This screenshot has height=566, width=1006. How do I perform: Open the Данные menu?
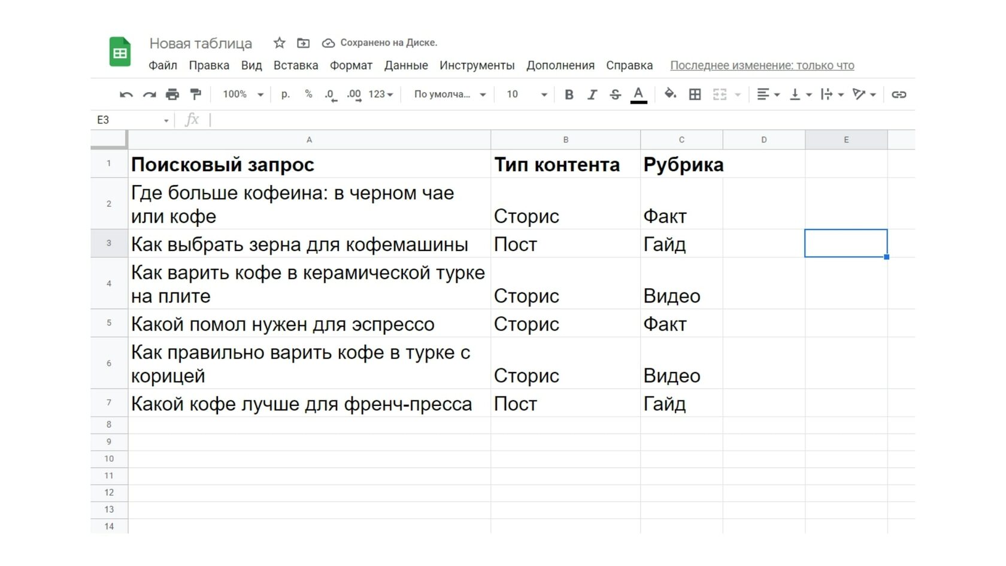[x=406, y=65]
